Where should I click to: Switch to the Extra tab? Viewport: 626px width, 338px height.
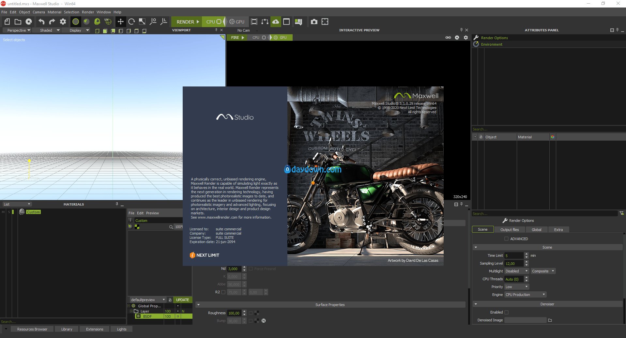click(x=558, y=230)
